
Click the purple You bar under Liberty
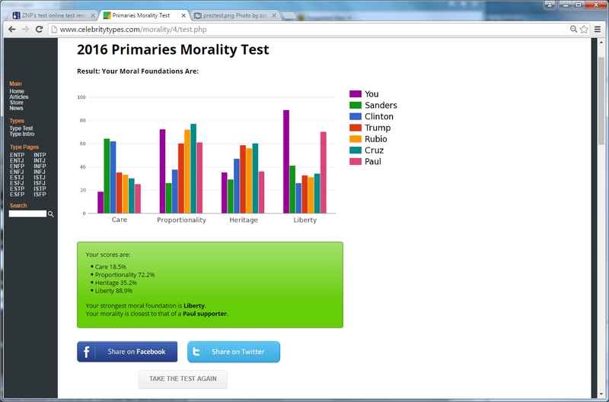(x=286, y=162)
